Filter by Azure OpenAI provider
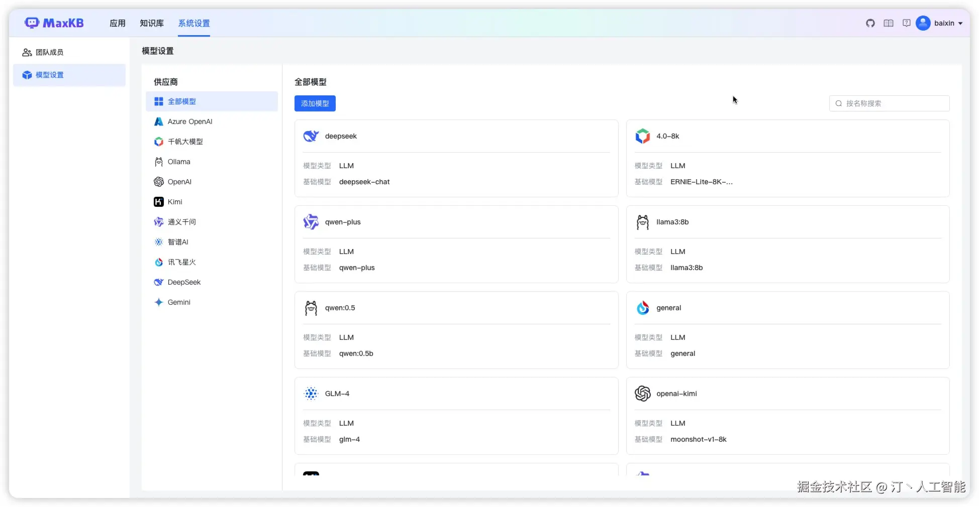 pos(212,121)
